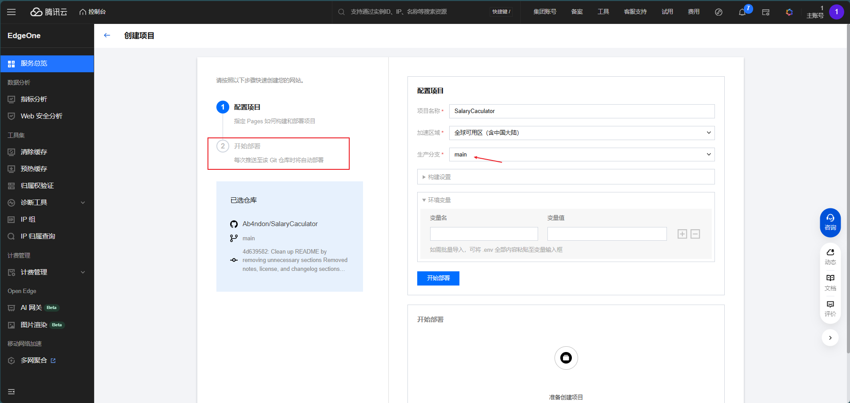Open 清除缓存 from the sidebar

click(x=34, y=152)
